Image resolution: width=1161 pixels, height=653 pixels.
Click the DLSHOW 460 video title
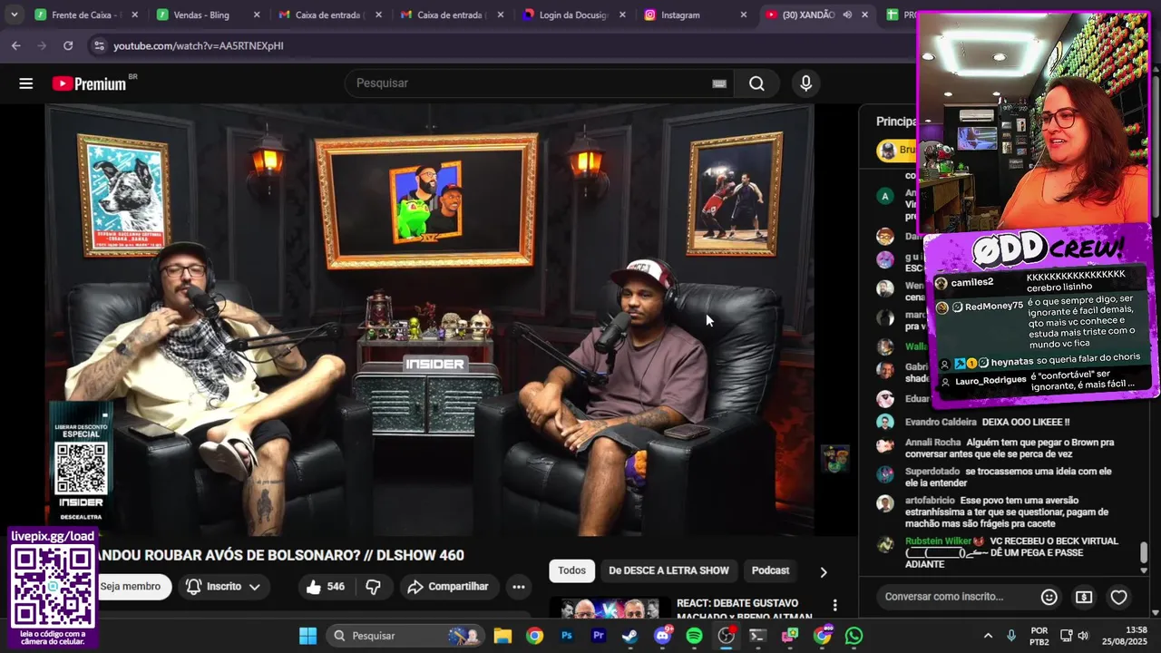[279, 555]
